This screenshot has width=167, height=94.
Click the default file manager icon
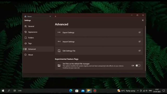point(59,66)
